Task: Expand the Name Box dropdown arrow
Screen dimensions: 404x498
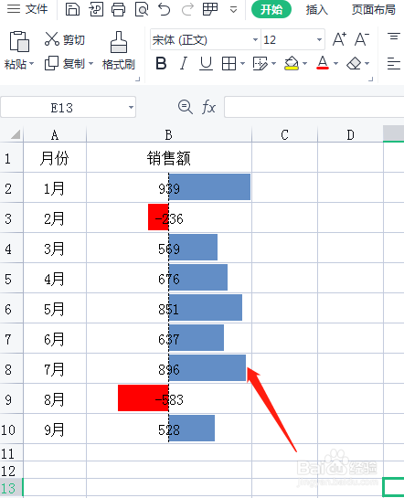Action: coord(131,107)
